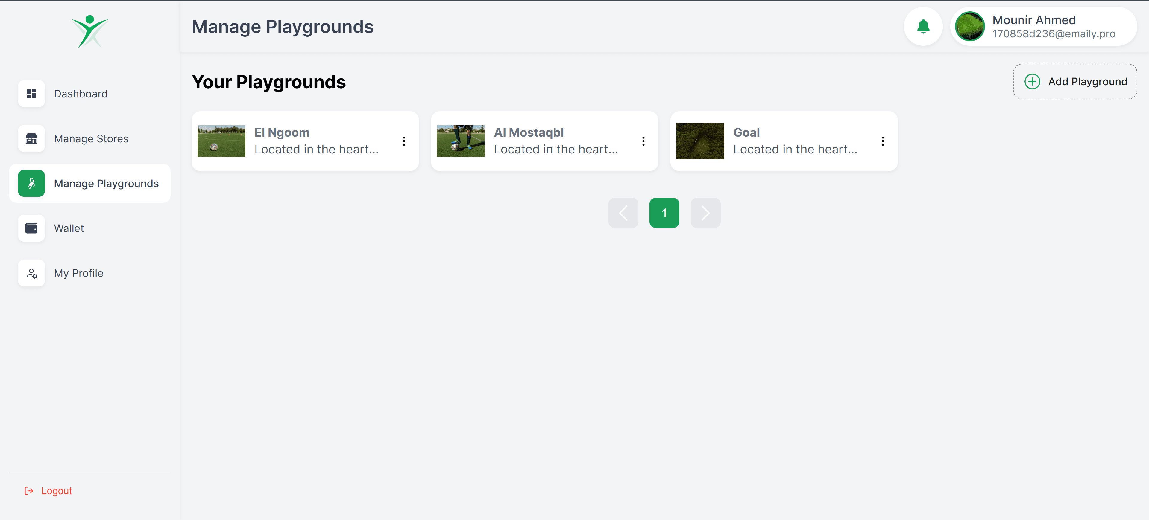Click the Logout link
Image resolution: width=1149 pixels, height=520 pixels.
click(56, 491)
